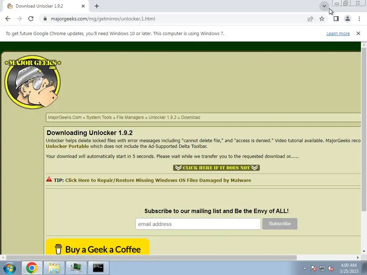Expand the tab search dropdown arrow
Image resolution: width=367 pixels, height=275 pixels.
[324, 6]
